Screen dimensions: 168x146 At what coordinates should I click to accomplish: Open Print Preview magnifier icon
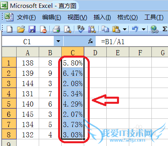[x=68, y=29]
